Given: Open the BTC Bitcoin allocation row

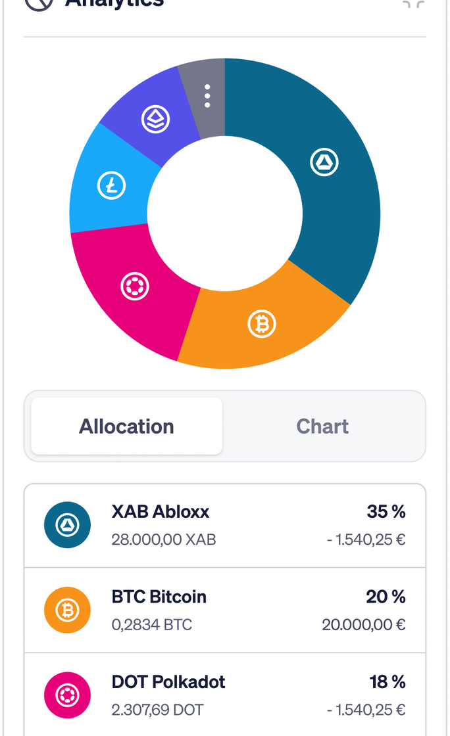Looking at the screenshot, I should click(x=225, y=610).
